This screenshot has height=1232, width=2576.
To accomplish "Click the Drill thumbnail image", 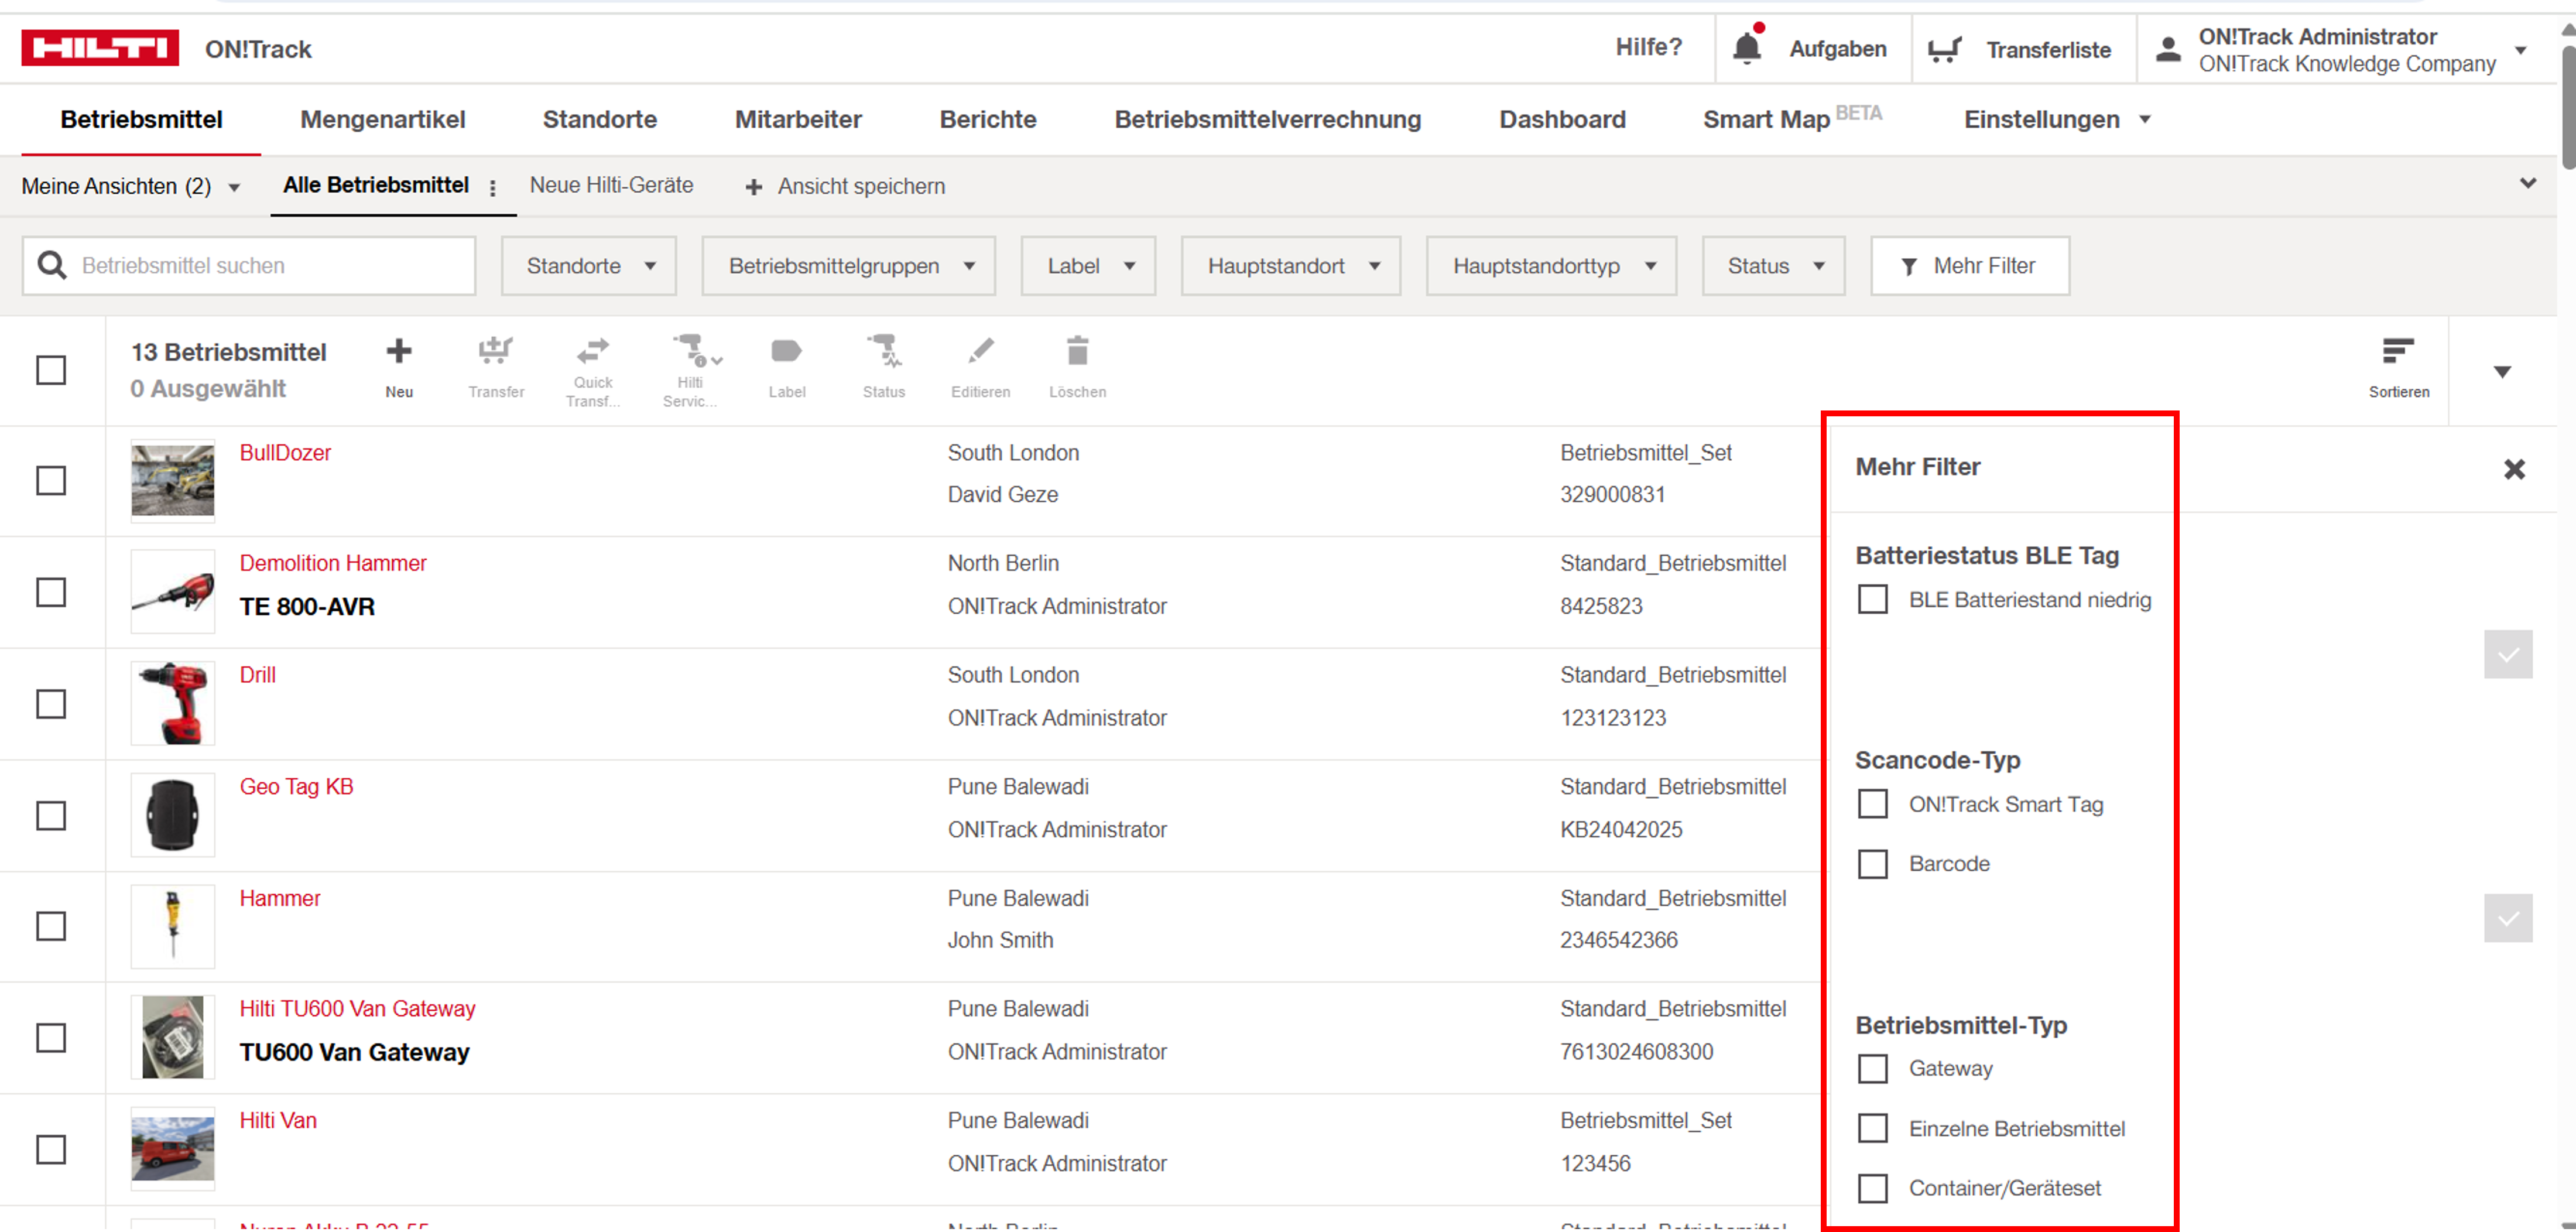I will click(x=173, y=703).
